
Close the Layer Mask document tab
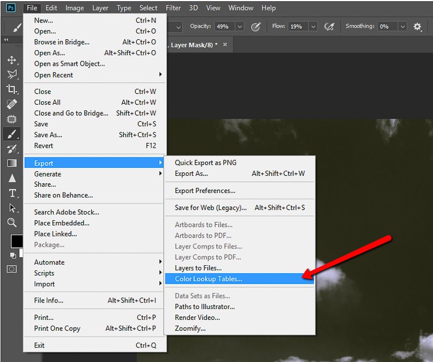[x=225, y=44]
